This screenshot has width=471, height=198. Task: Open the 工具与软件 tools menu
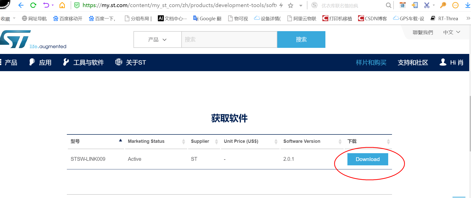click(84, 63)
